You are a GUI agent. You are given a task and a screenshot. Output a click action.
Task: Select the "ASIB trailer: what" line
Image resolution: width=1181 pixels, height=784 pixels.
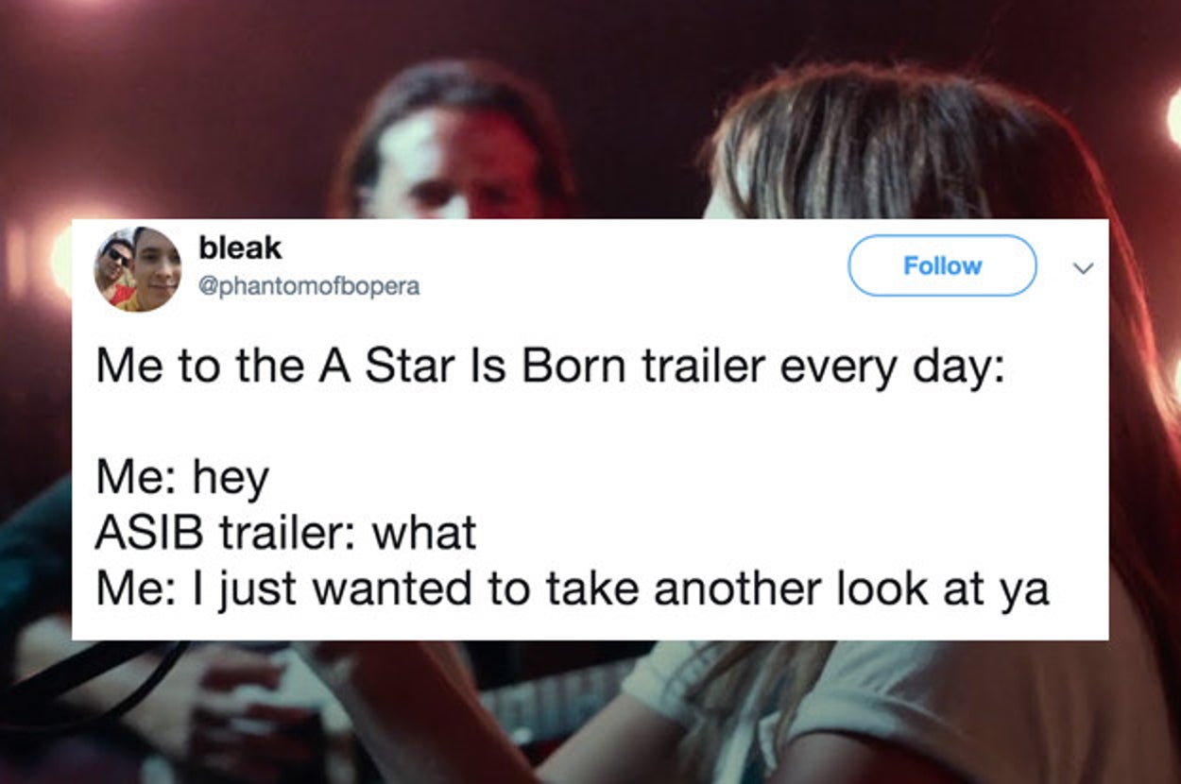coord(285,534)
